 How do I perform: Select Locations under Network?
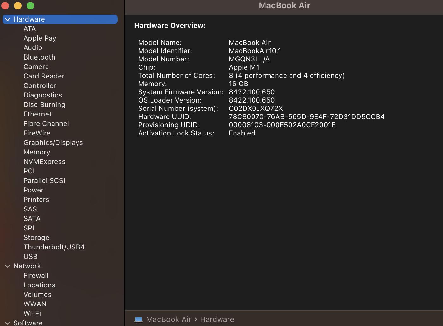[40, 285]
